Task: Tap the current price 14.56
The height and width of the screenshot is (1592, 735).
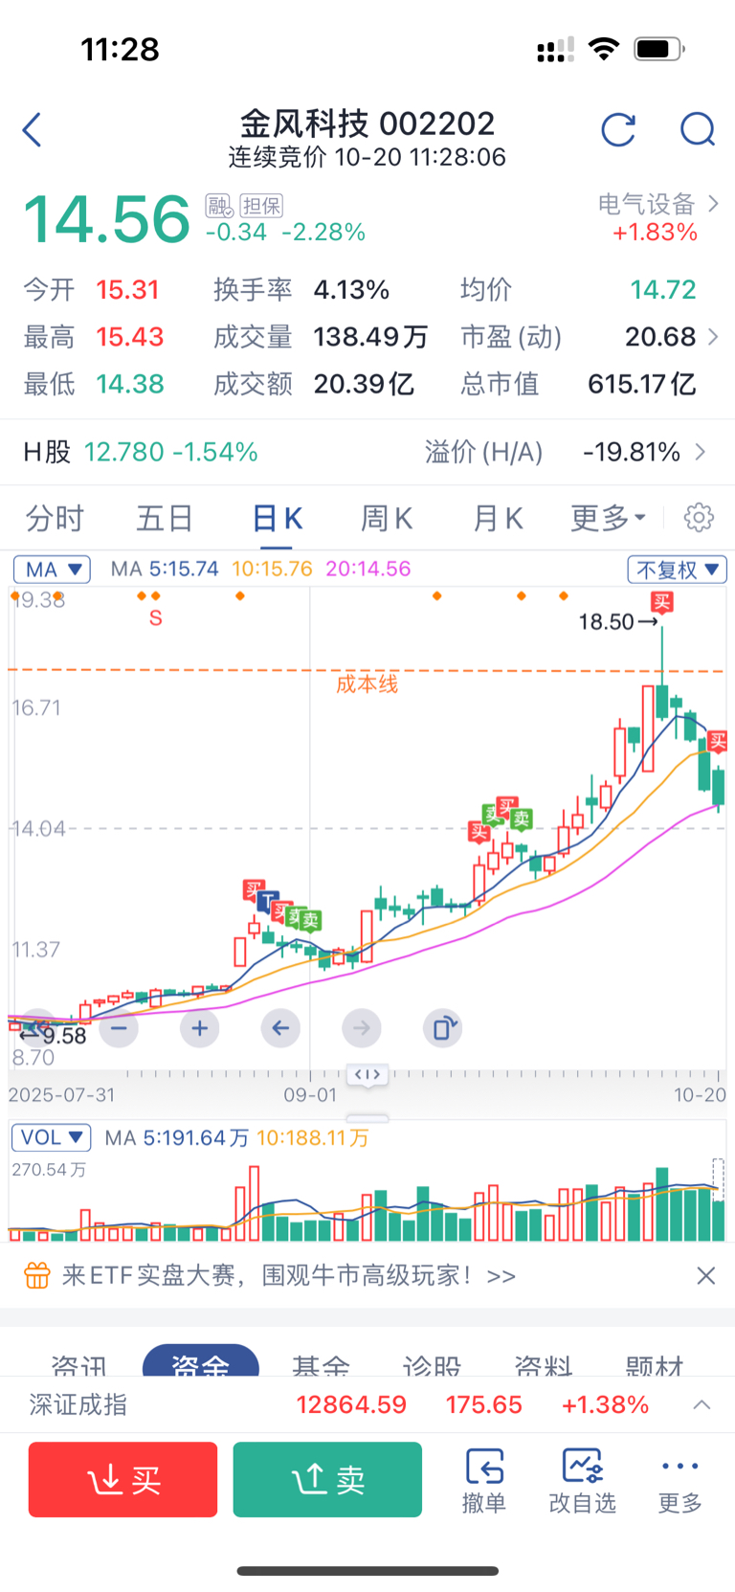Action: pyautogui.click(x=106, y=219)
